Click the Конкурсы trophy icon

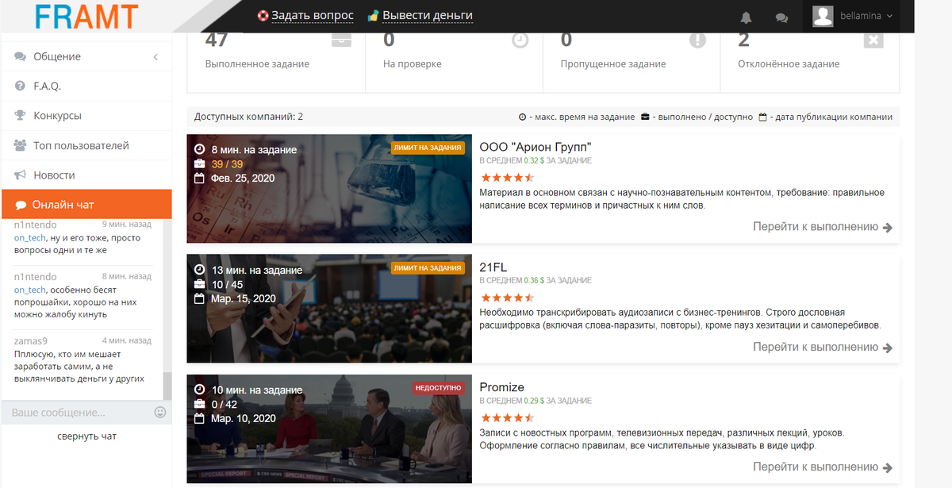21,116
